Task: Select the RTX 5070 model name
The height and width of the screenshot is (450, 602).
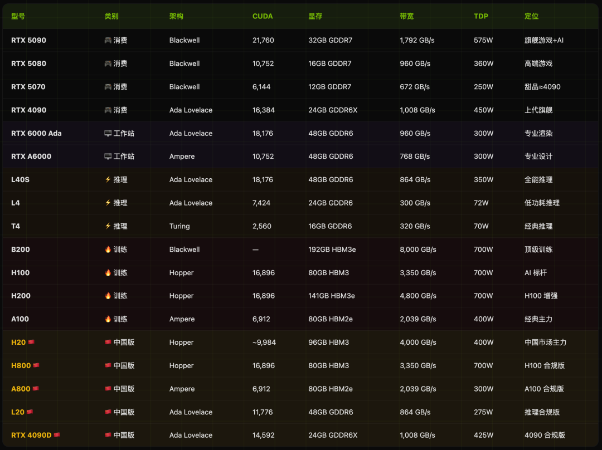Action: click(28, 87)
